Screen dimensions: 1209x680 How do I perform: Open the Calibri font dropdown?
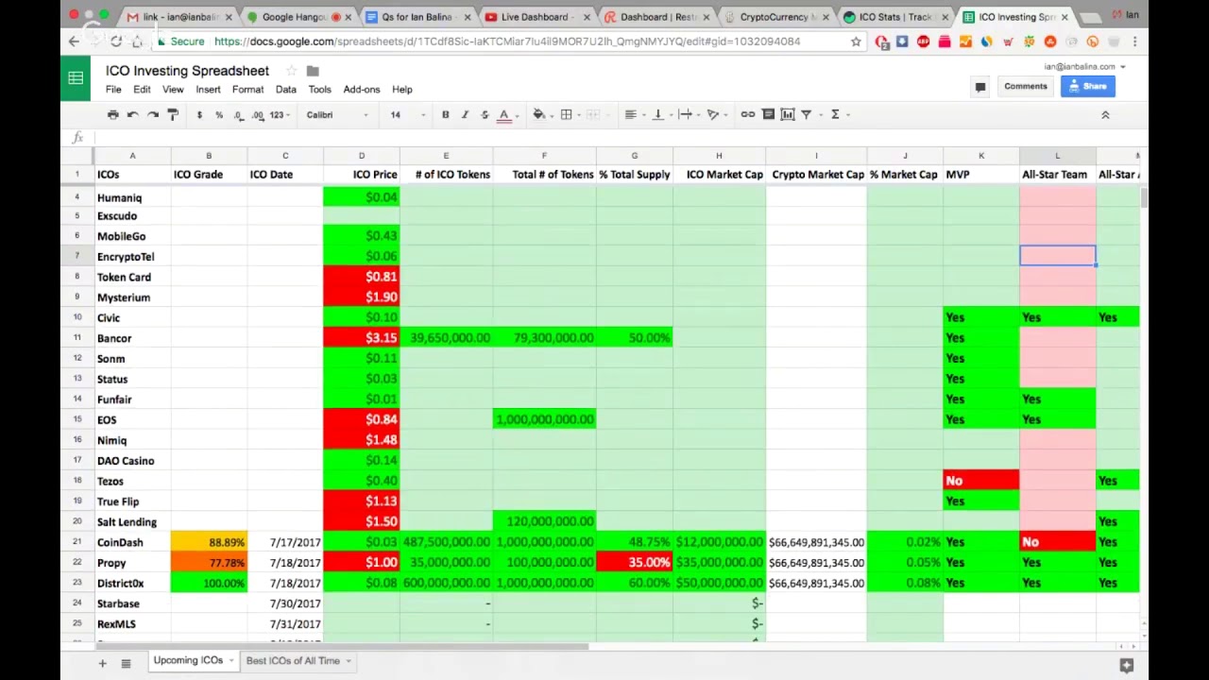pos(336,114)
